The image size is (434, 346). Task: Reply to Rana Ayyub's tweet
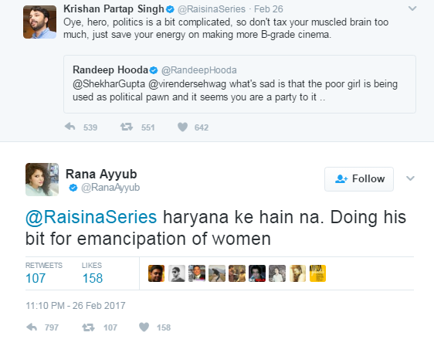pyautogui.click(x=32, y=327)
